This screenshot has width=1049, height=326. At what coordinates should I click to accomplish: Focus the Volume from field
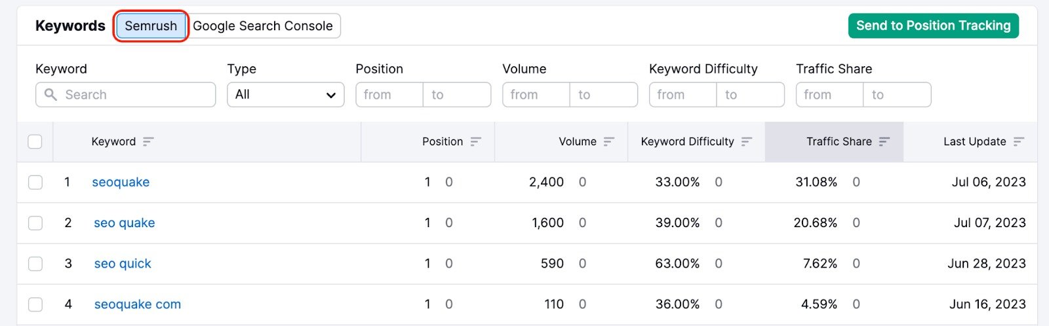(536, 94)
